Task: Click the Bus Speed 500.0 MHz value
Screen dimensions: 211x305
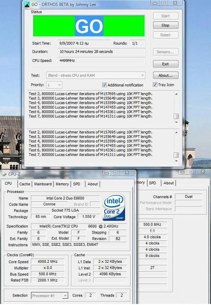Action: tap(48, 274)
